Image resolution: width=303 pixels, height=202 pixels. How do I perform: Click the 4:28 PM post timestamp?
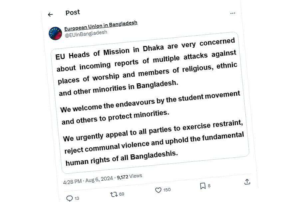tap(72, 182)
